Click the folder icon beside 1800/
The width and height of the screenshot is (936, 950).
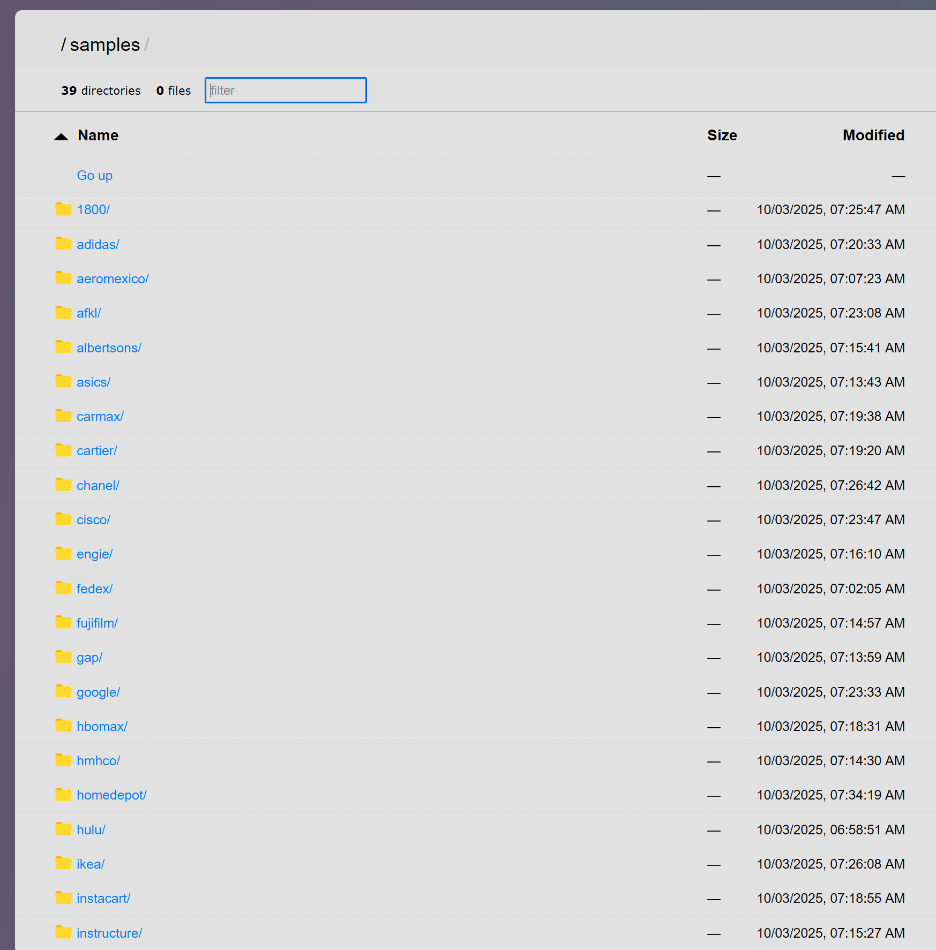click(63, 209)
